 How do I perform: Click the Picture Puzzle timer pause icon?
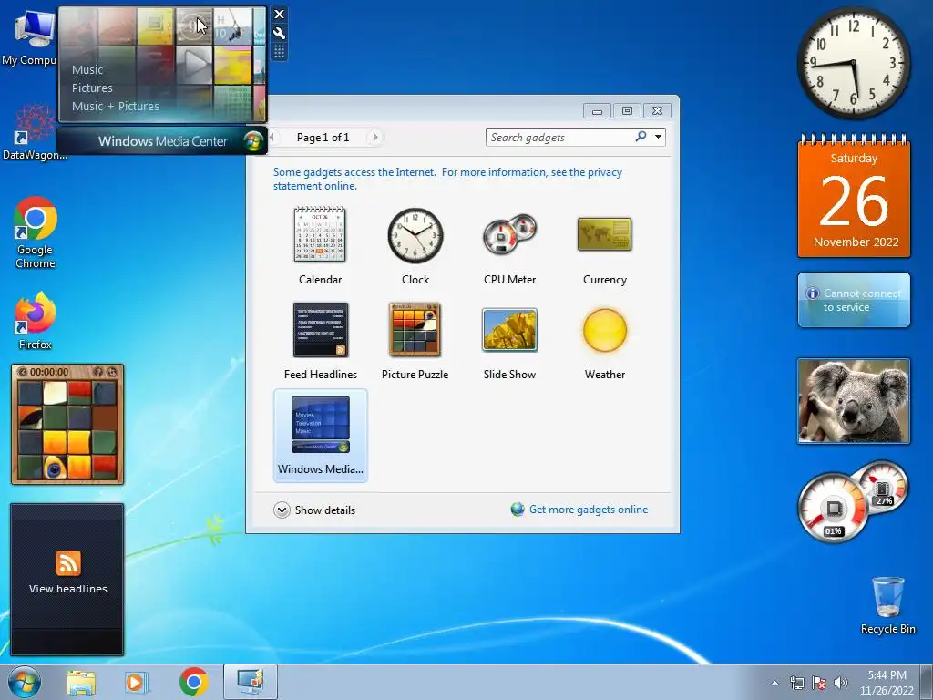click(x=23, y=372)
